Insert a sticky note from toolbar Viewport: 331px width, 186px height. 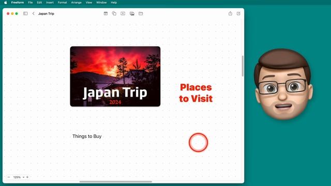point(106,13)
